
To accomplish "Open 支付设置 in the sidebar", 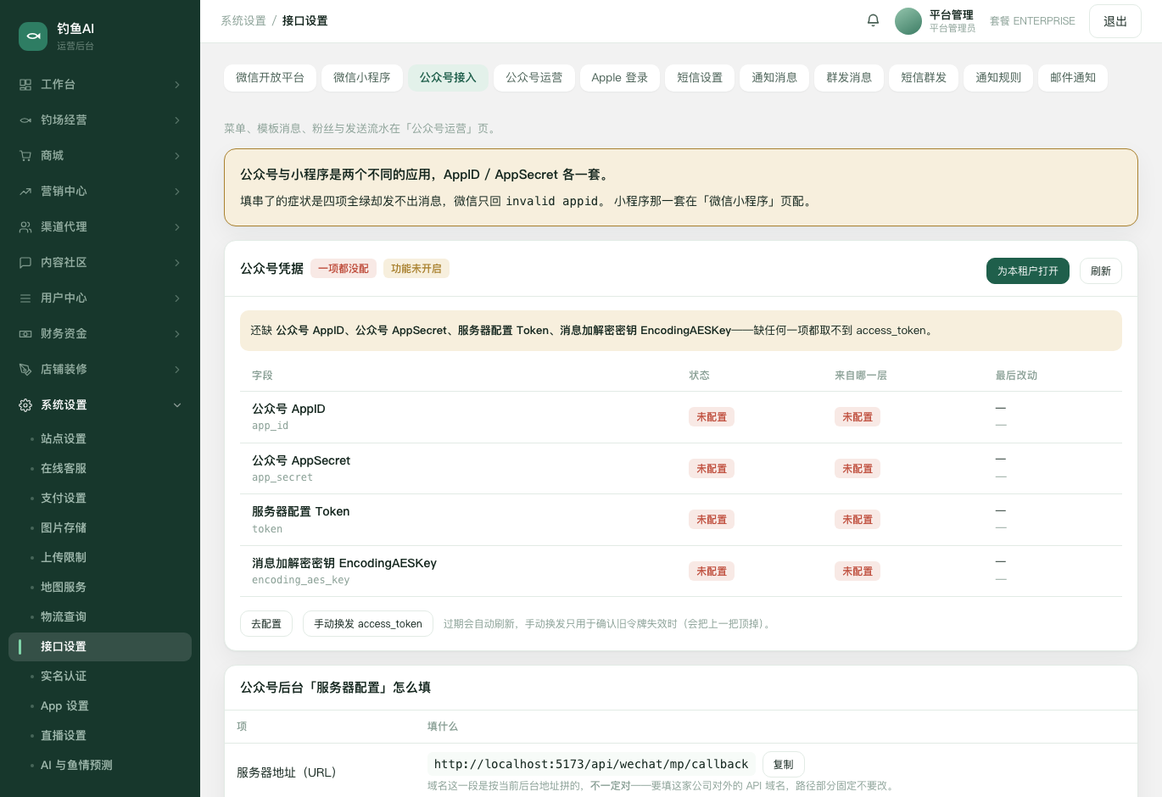I will (100, 498).
